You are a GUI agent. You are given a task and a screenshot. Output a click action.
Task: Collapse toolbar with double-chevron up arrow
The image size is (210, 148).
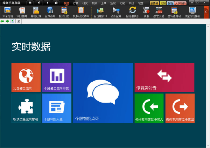click(x=56, y=3)
